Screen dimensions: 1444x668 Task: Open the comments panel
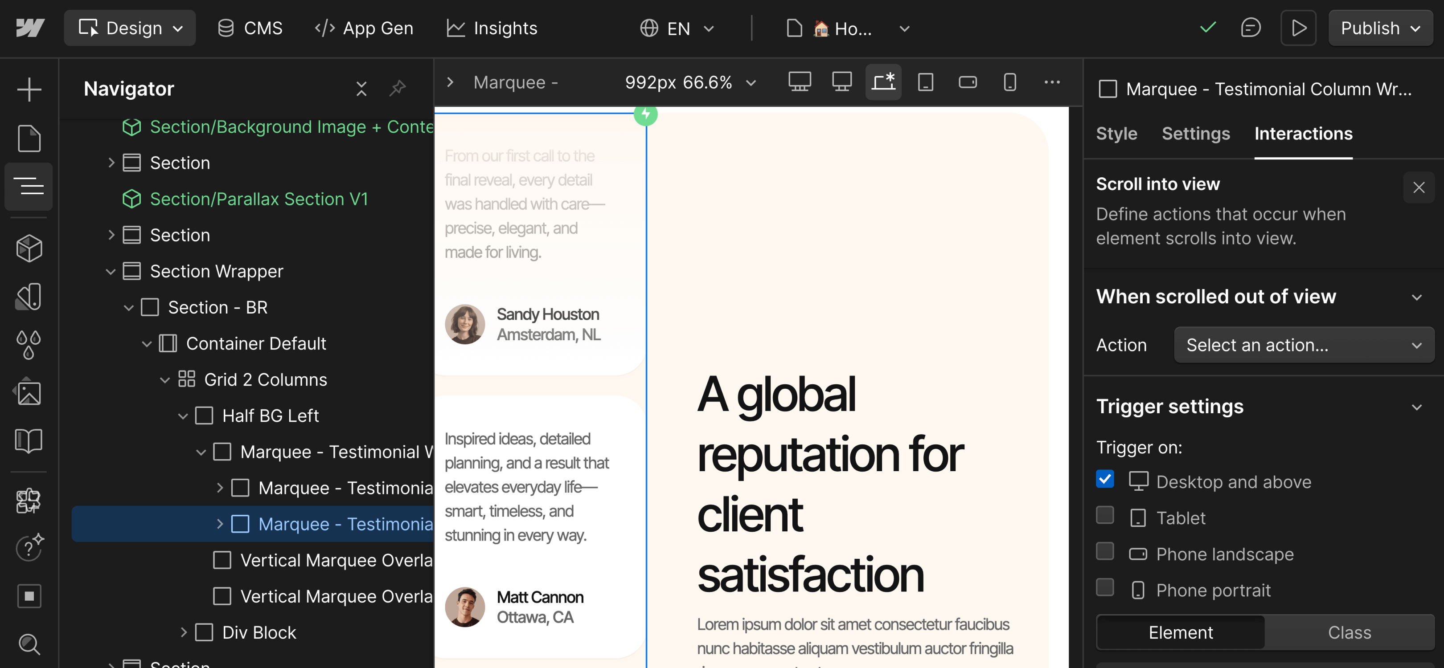(x=1251, y=28)
